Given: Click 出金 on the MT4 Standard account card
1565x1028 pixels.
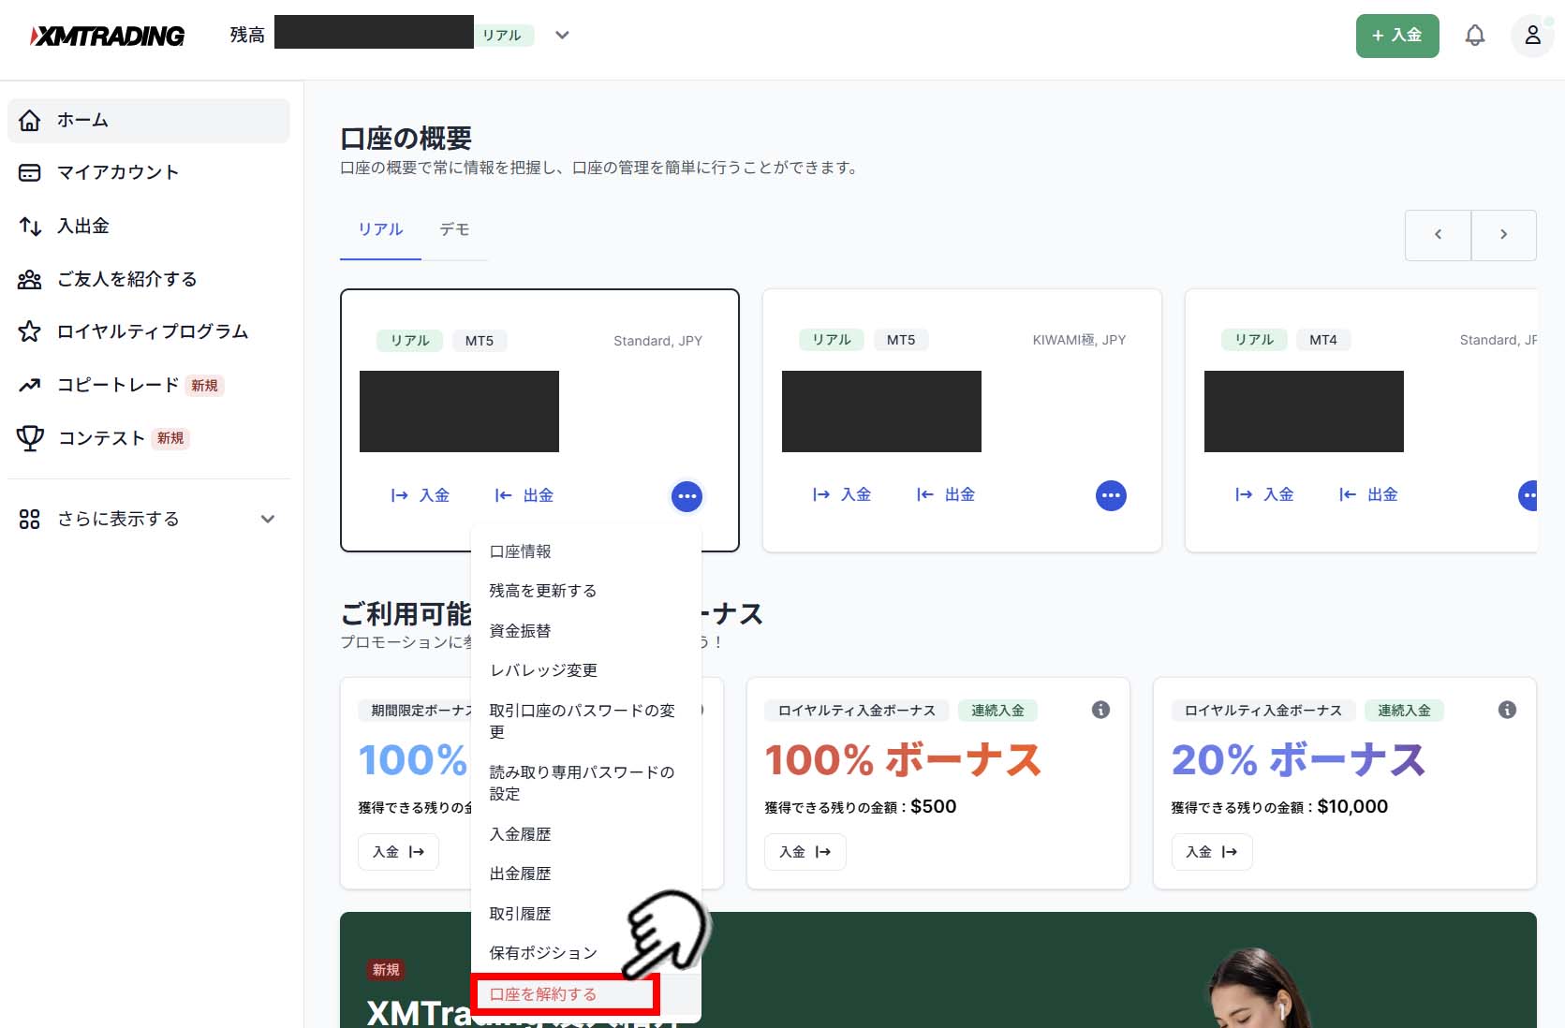Looking at the screenshot, I should click(x=1368, y=494).
